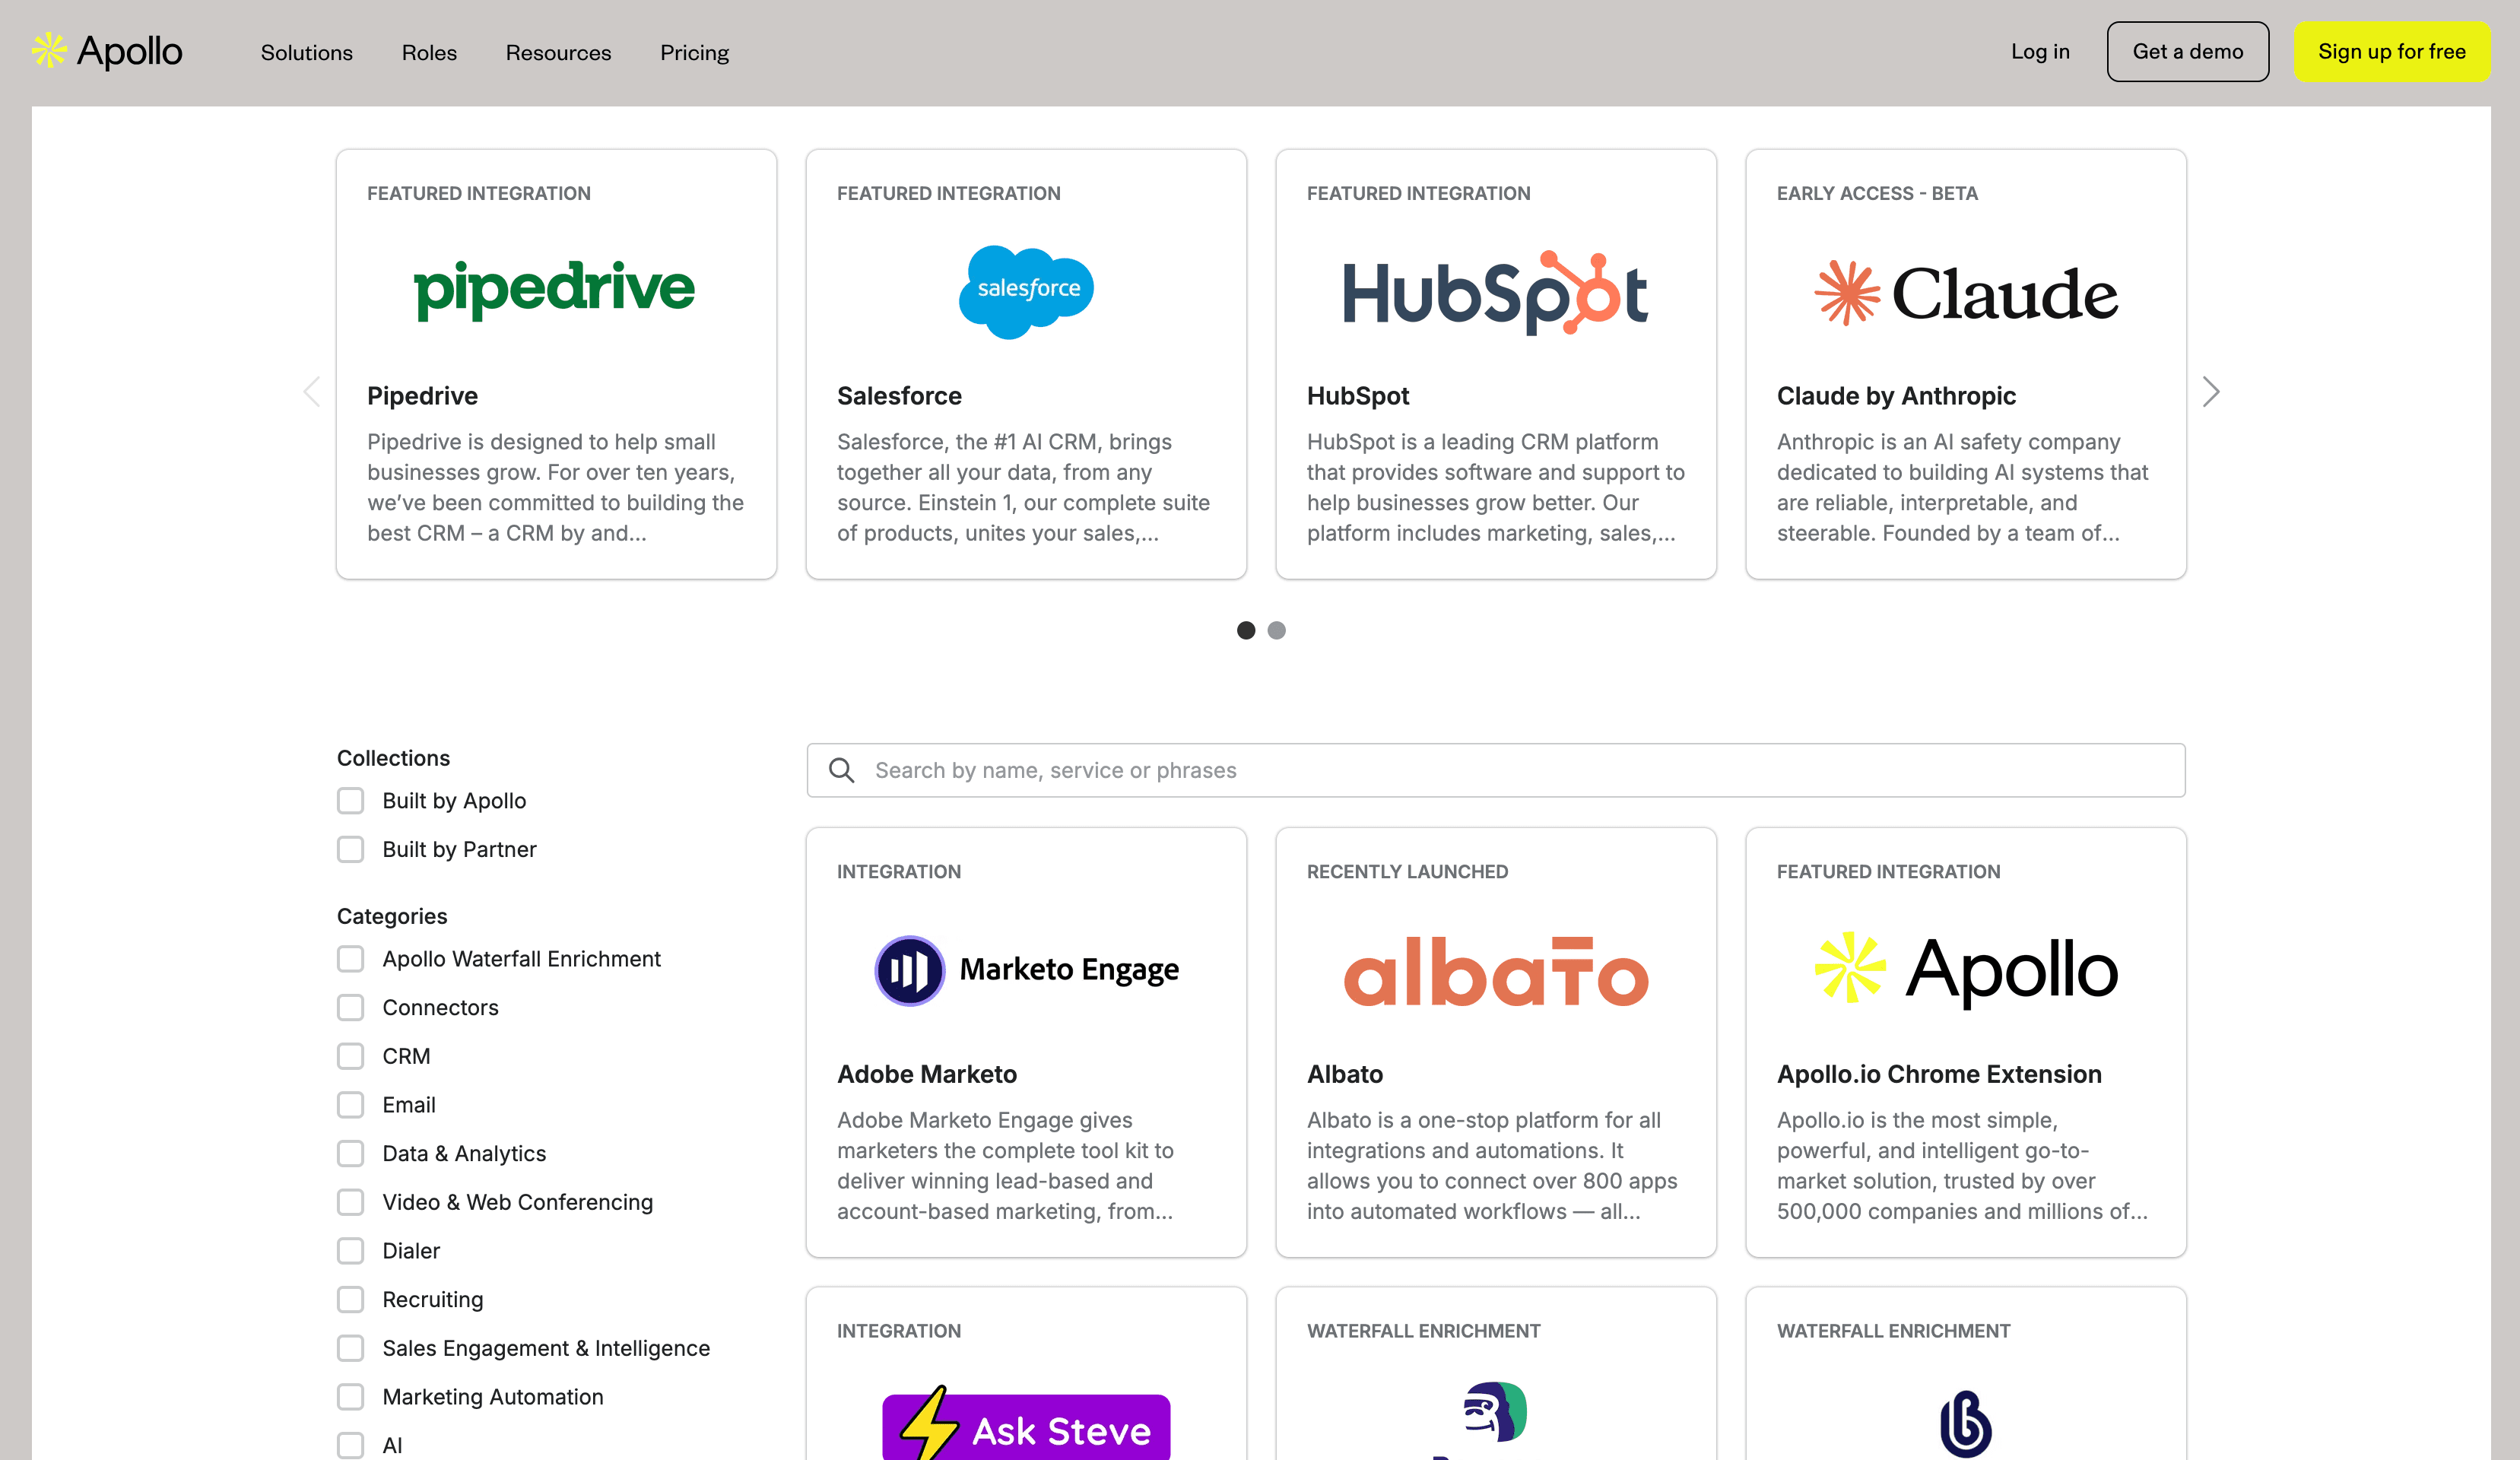Enable the Marketing Automation filter
This screenshot has width=2520, height=1460.
click(350, 1397)
